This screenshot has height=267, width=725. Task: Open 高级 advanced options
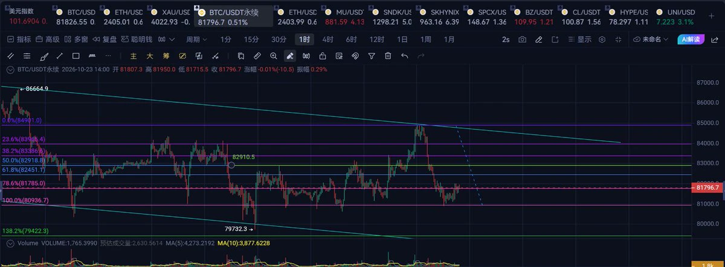click(x=48, y=39)
